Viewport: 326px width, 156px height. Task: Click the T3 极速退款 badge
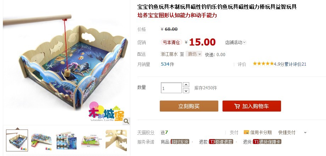click(221, 142)
